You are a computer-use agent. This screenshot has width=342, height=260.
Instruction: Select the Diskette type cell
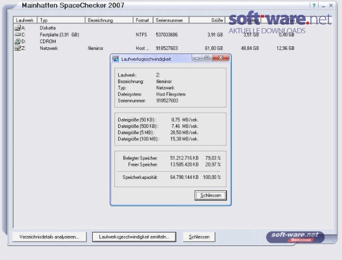[48, 28]
